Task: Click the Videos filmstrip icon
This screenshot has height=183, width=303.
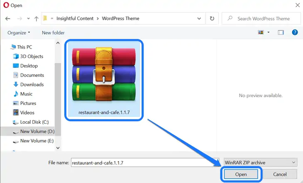Action: click(x=16, y=112)
